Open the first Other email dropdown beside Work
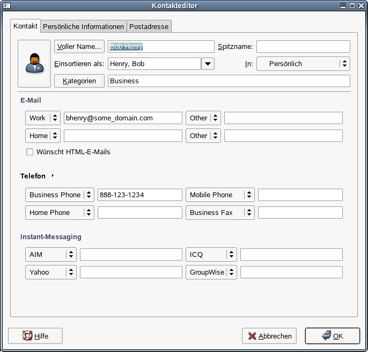This screenshot has height=352, width=368. pos(203,118)
